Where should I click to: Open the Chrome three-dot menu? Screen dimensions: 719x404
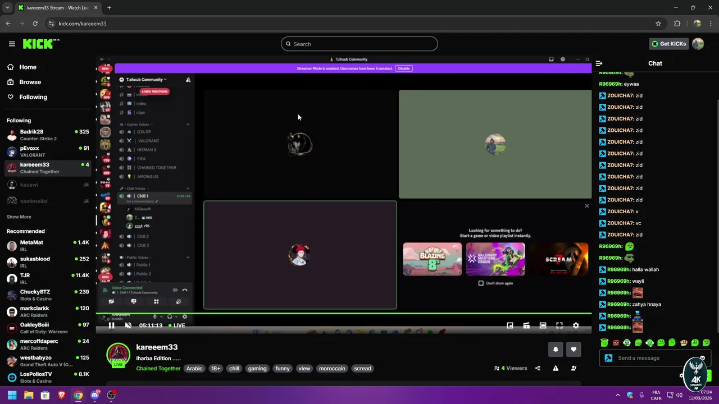(711, 24)
